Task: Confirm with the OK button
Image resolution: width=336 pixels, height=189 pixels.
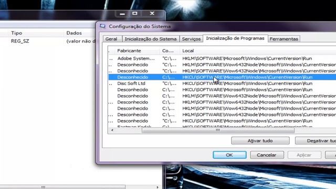Action: [229, 155]
